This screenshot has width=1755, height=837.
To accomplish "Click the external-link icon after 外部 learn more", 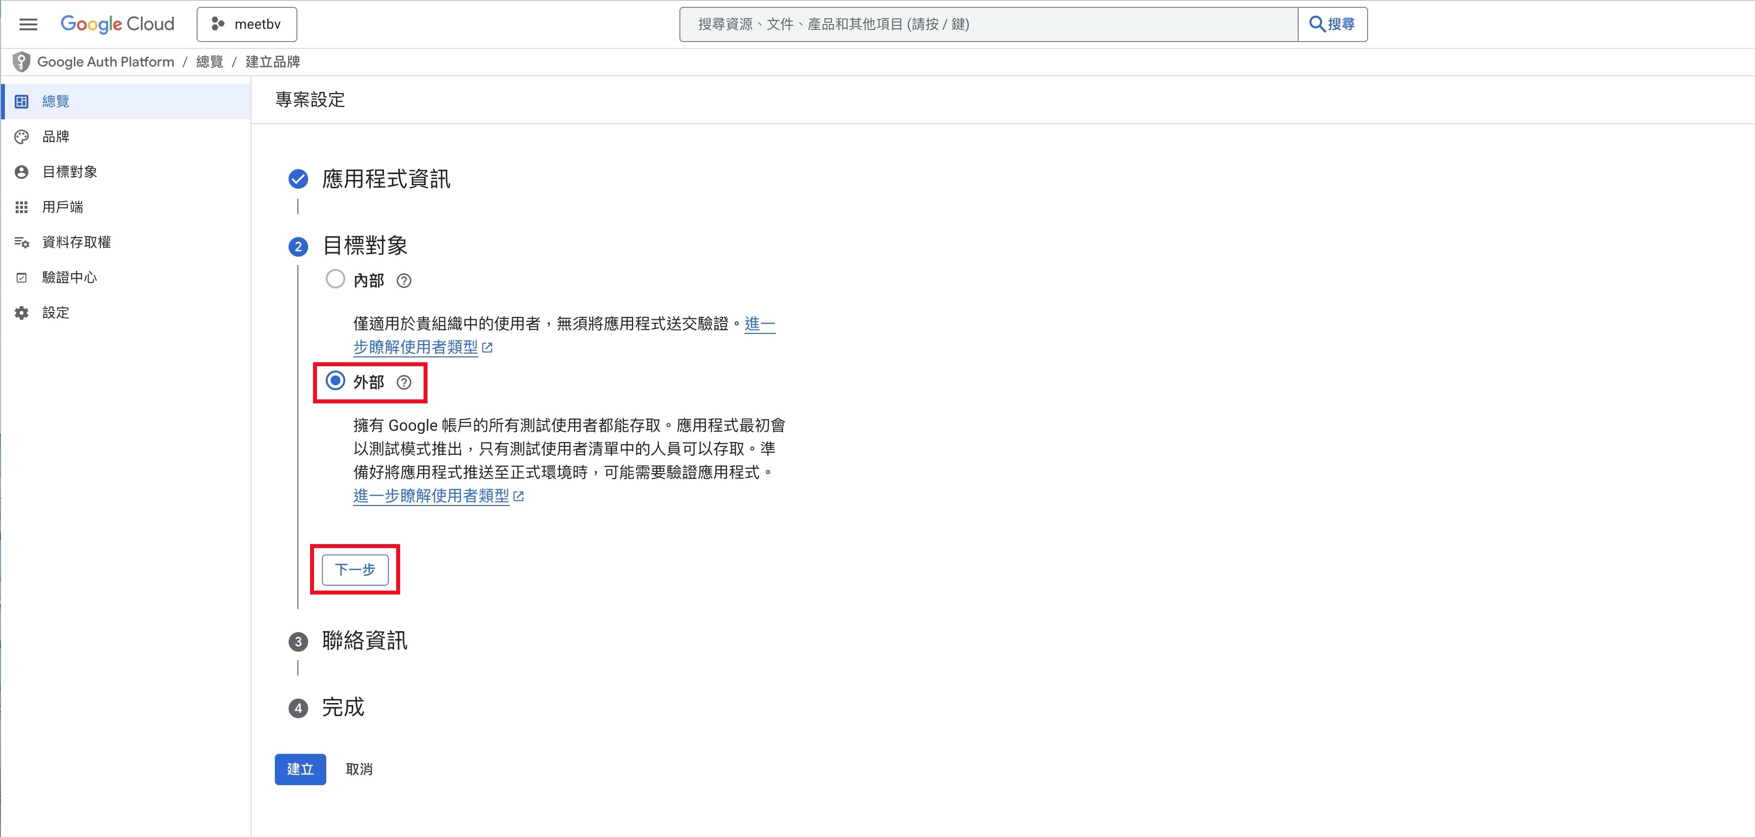I will [x=518, y=496].
